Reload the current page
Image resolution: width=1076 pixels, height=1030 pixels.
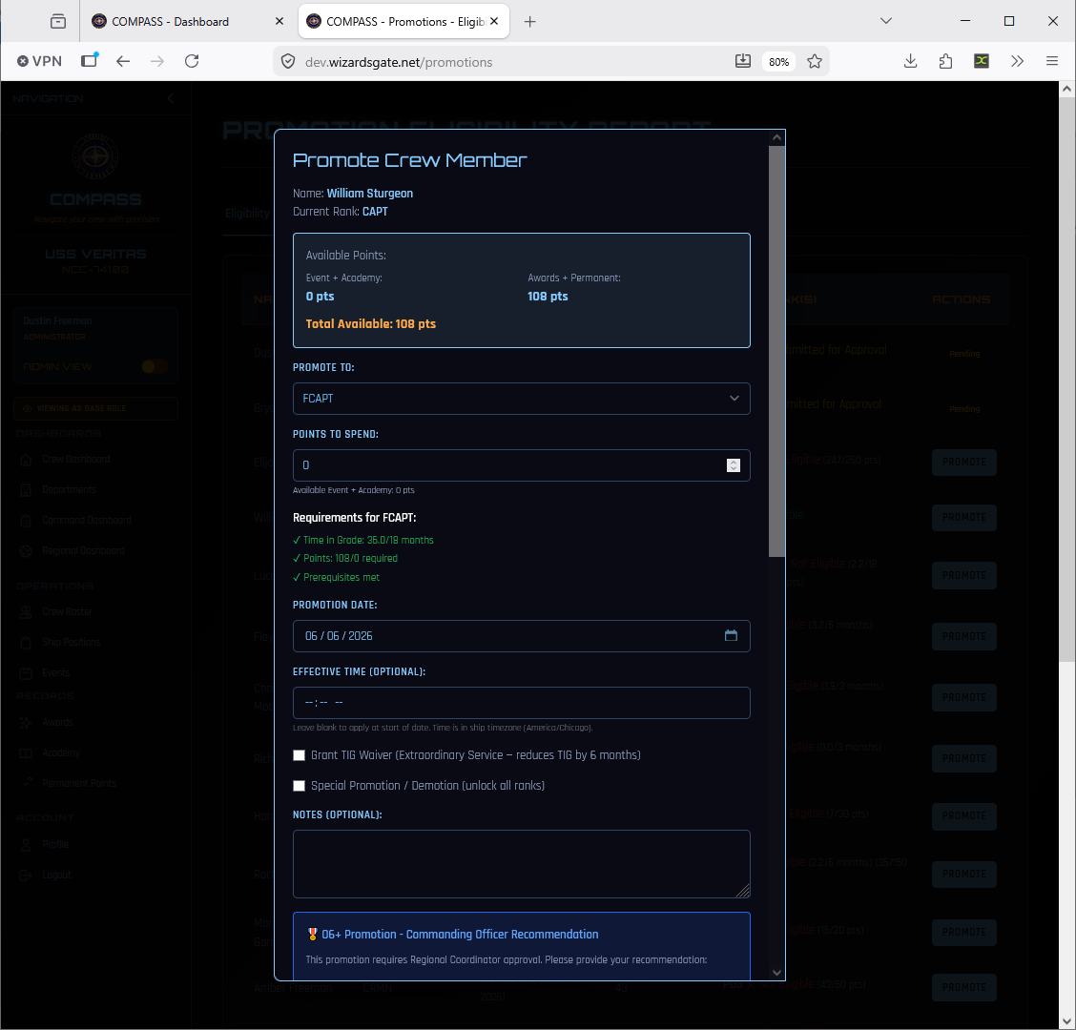(192, 61)
